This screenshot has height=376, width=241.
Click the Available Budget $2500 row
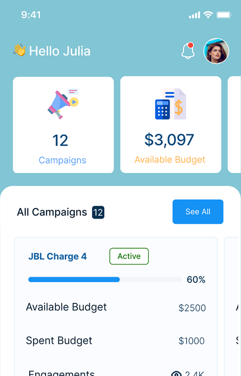coord(115,307)
